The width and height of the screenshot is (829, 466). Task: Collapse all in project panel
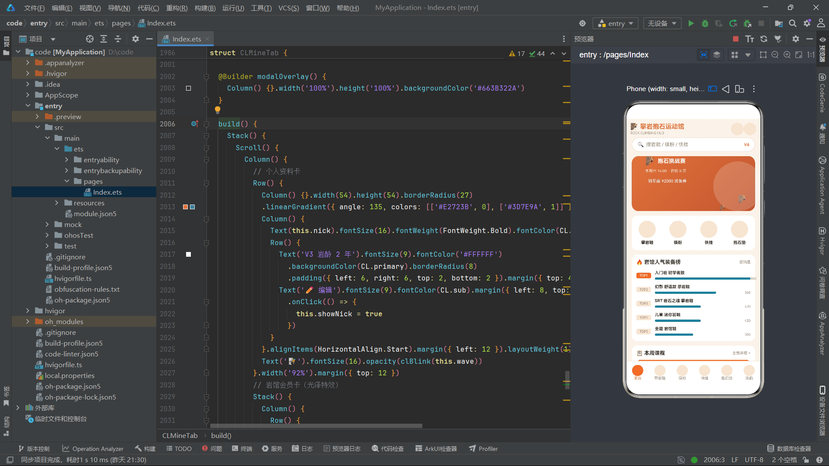[x=118, y=39]
